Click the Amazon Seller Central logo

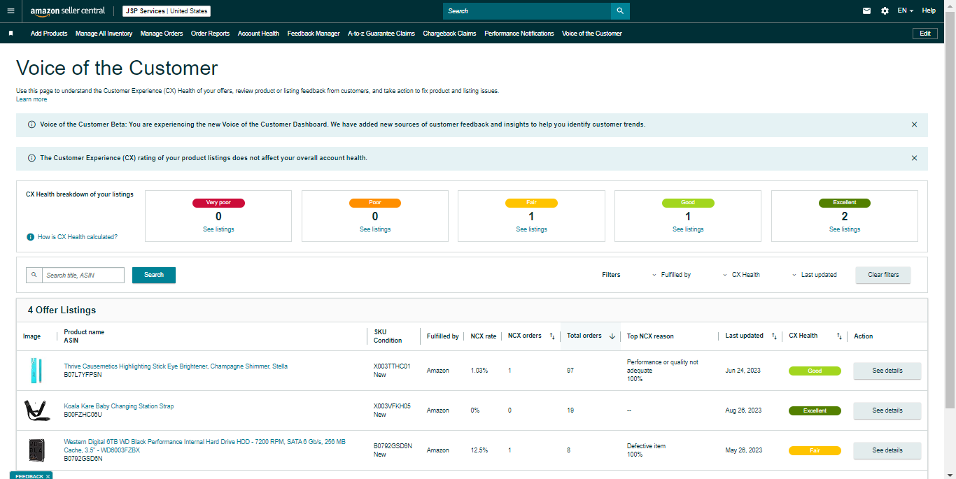68,11
